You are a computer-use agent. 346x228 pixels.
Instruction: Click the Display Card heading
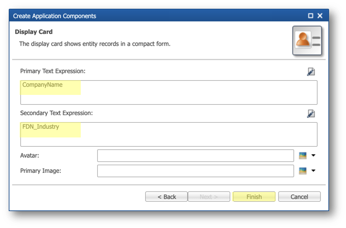point(33,32)
